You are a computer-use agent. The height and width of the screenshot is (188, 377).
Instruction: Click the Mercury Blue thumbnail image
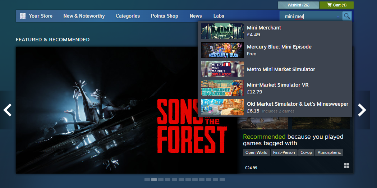222,50
